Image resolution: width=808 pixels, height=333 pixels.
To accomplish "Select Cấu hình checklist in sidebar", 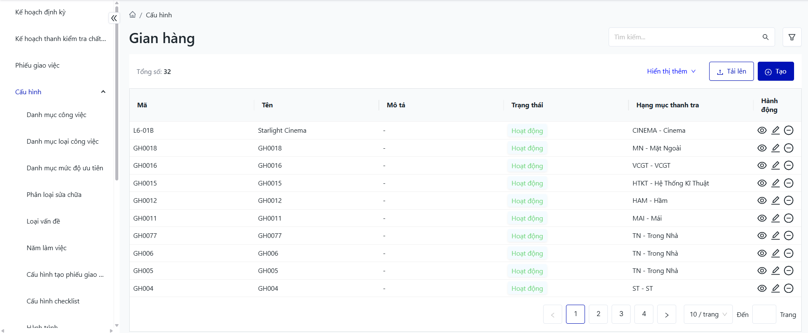I will [53, 301].
